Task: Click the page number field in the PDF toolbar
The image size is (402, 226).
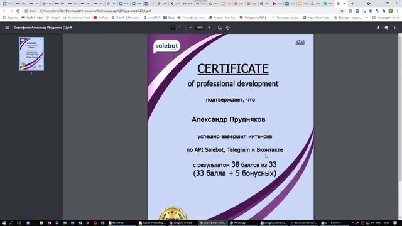Action: (173, 28)
